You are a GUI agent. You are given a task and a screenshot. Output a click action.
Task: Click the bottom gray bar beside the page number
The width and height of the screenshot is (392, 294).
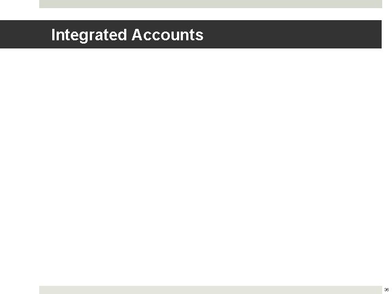coord(370,290)
